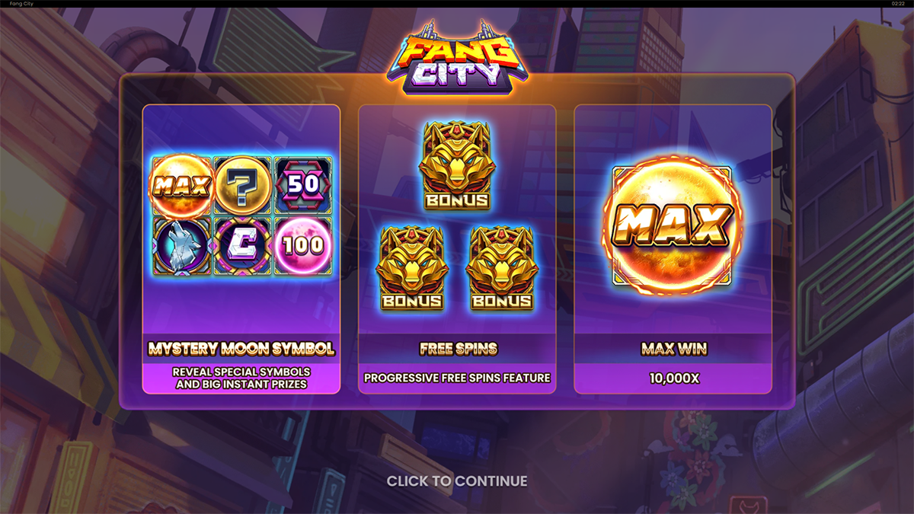Select the Mystery Moon Symbol heading
The width and height of the screenshot is (914, 514).
pos(241,349)
